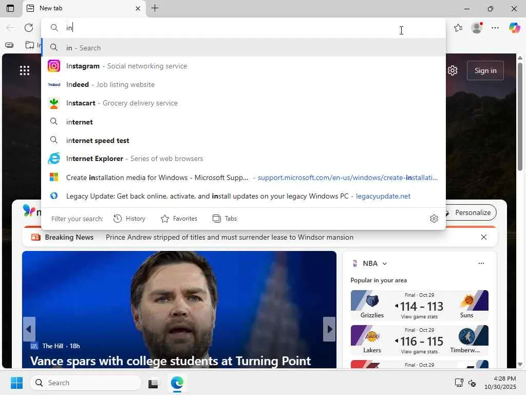Screen dimensions: 526x395
Task: Click the Refresh page icon
Action: 29,28
